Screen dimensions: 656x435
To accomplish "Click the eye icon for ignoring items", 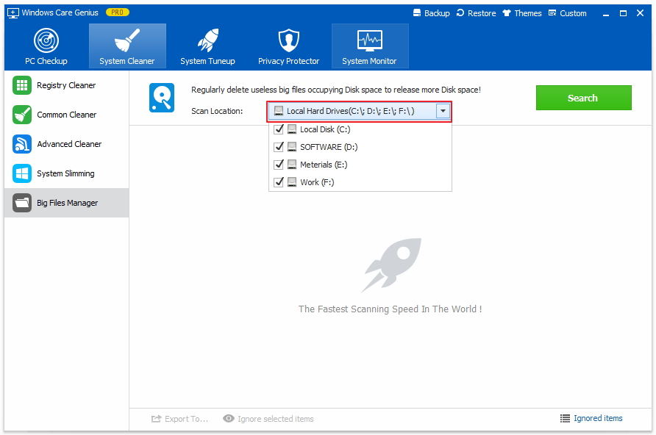I will [x=229, y=418].
